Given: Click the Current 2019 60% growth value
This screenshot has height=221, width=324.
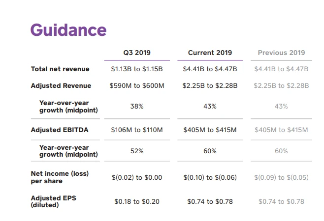Looking at the screenshot, I should pos(210,151).
